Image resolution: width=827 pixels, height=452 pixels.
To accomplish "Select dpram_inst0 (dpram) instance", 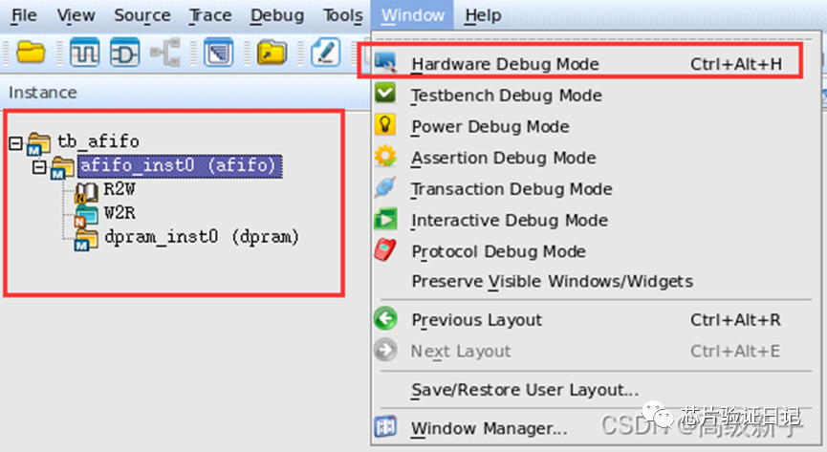I will [x=202, y=237].
